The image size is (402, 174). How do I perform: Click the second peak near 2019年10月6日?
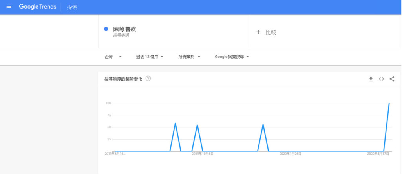197,125
